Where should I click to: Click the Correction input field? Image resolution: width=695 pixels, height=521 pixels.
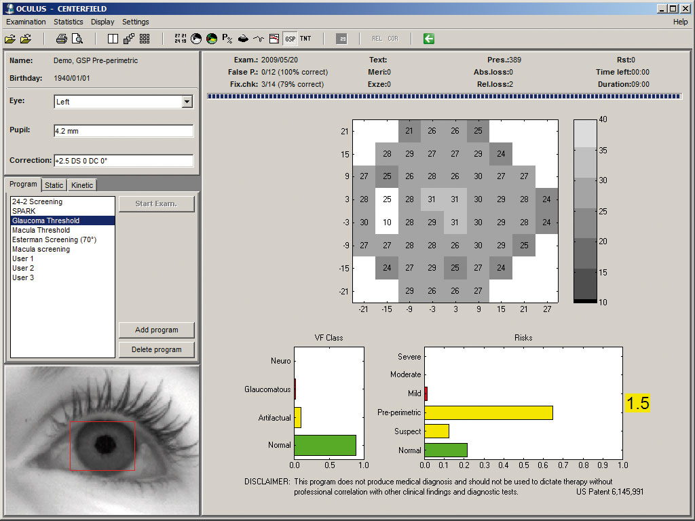124,161
